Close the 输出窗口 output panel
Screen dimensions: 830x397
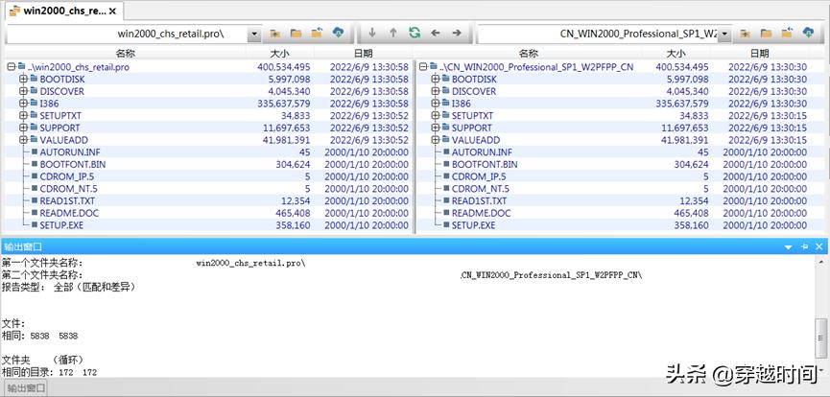click(818, 247)
